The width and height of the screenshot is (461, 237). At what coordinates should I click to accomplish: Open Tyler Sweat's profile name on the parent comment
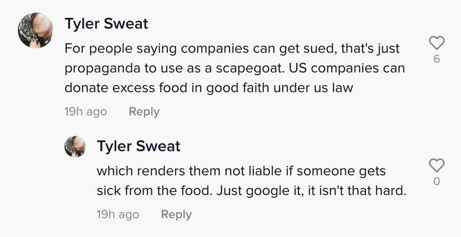click(106, 24)
